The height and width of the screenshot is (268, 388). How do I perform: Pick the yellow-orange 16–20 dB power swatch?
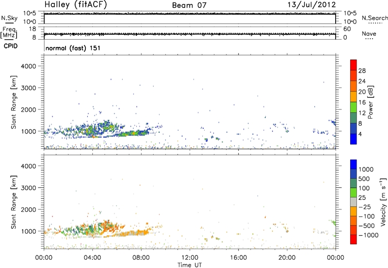click(x=354, y=97)
